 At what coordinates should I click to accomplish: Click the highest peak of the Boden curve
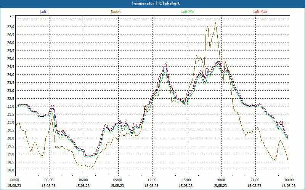[x=216, y=23]
